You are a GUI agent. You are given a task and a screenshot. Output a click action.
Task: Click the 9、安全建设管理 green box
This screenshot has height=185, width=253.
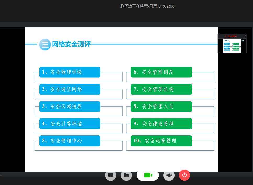[161, 123]
